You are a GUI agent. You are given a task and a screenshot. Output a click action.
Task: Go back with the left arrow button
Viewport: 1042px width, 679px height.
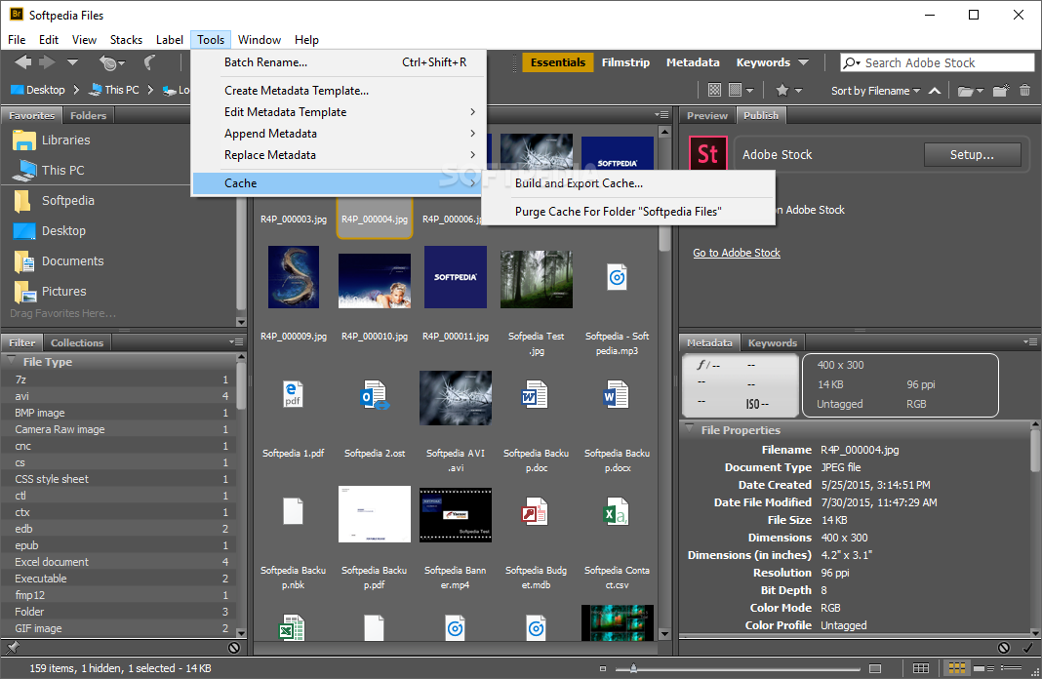[x=22, y=62]
